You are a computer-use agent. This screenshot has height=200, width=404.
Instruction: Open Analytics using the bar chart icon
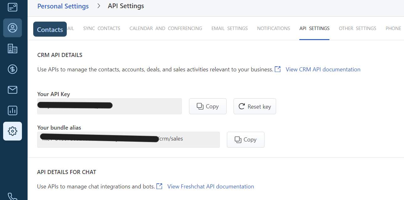(x=13, y=110)
